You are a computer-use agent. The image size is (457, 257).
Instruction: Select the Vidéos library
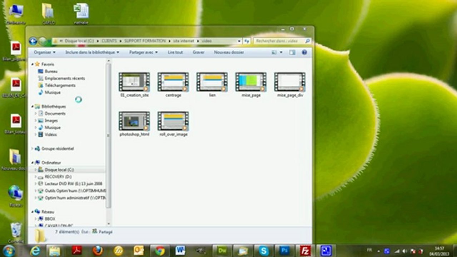point(51,135)
